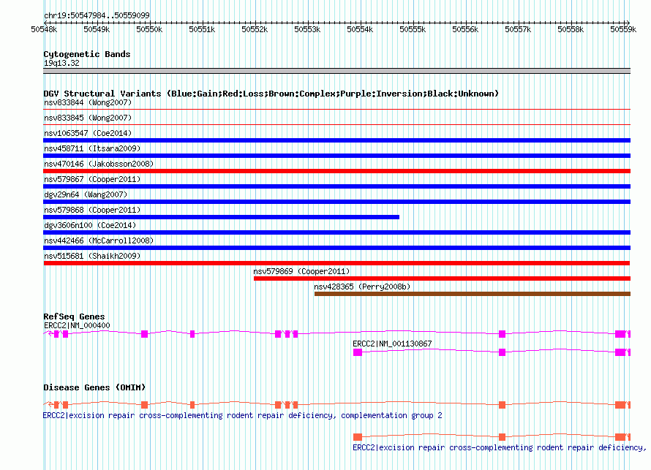Screen dimensions: 651x470
Task: Click the 50553k ruler tick label
Action: point(307,29)
